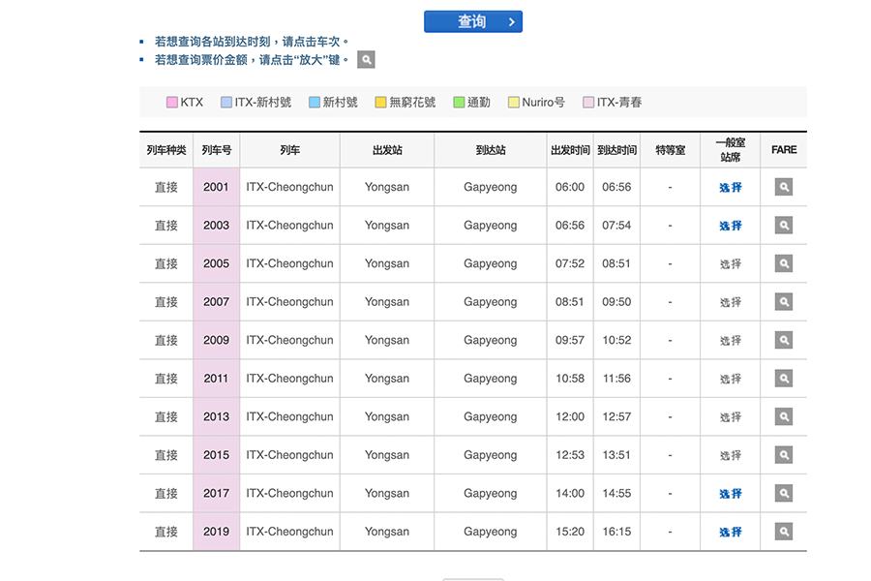Click train number 2009 for arrival times
Image resolution: width=871 pixels, height=581 pixels.
(x=216, y=340)
